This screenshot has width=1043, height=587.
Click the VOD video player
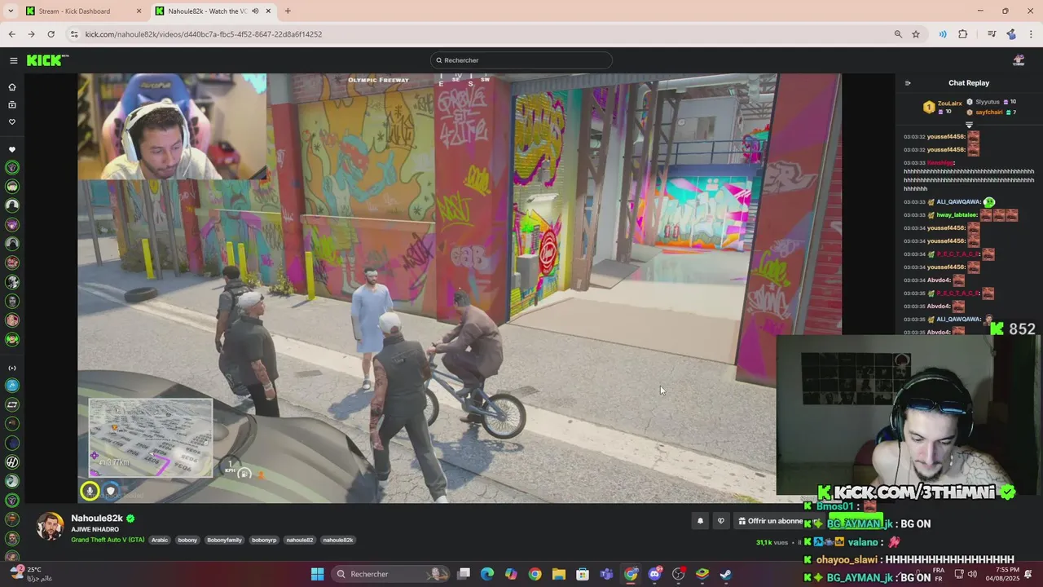coord(460,288)
